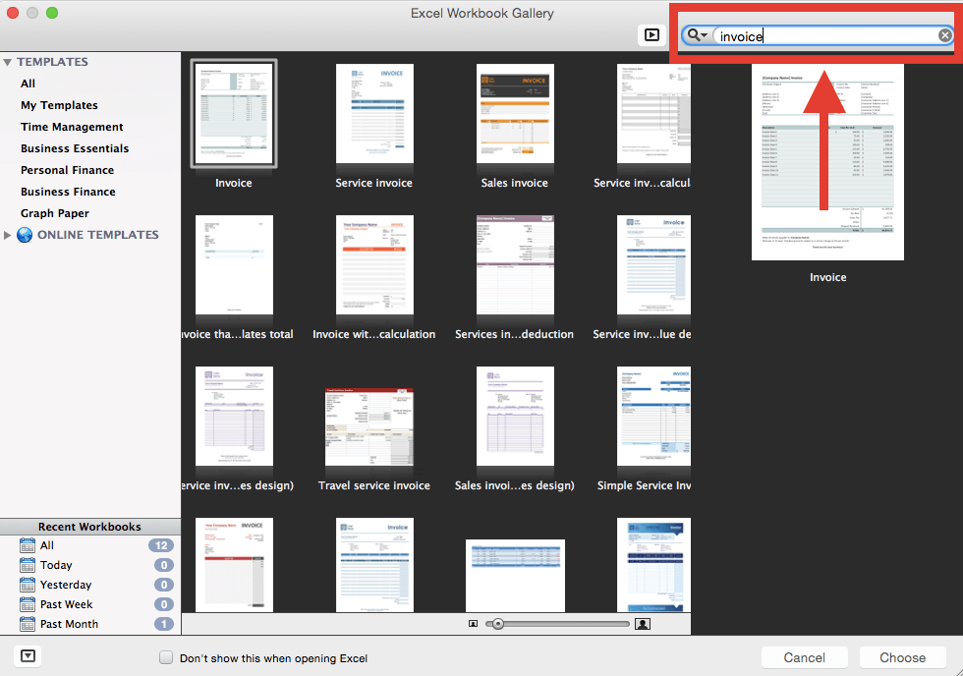Viewport: 963px width, 676px height.
Task: Select the Service inv...calcul template
Action: click(653, 114)
